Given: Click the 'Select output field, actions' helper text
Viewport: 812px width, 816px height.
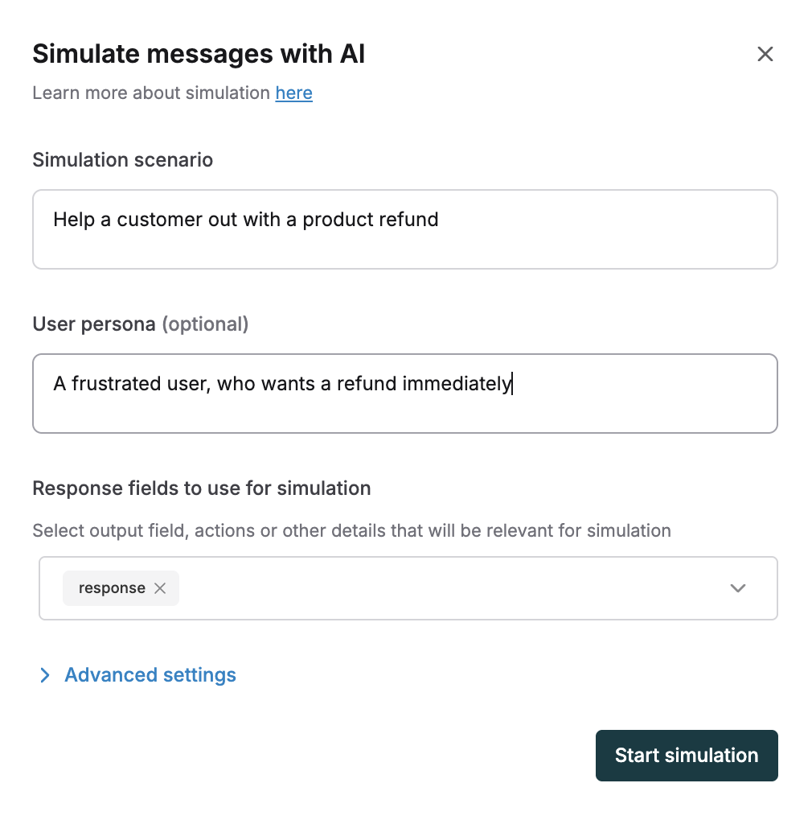Looking at the screenshot, I should (352, 530).
